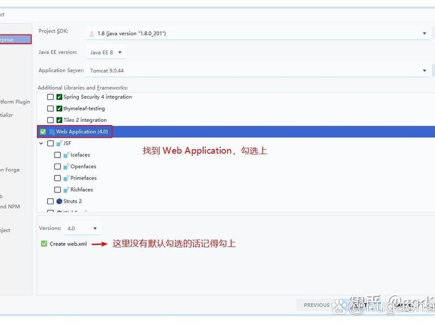Tick the Struts 2 checkbox

[50, 201]
